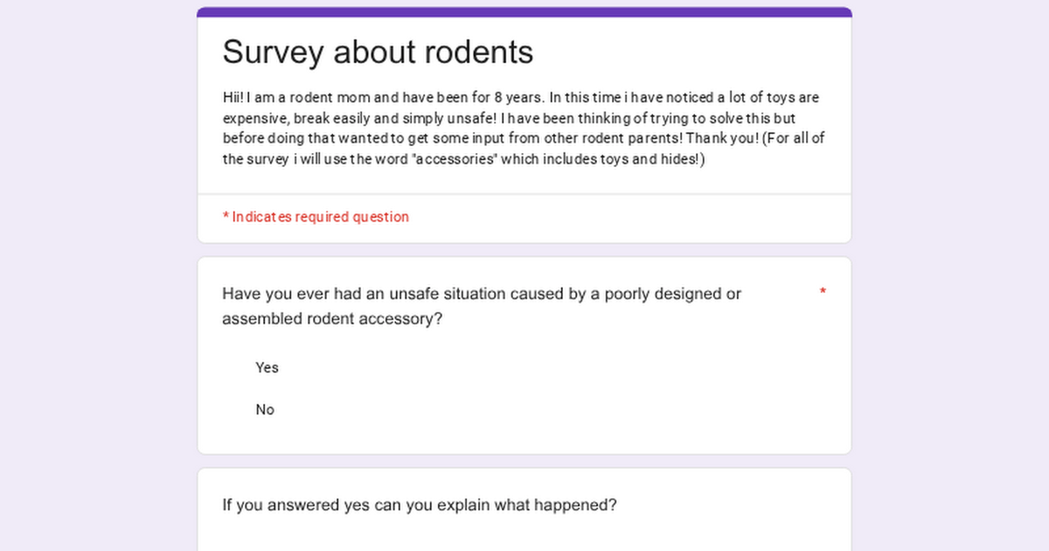
Task: Click divider line under the description
Action: (x=524, y=194)
